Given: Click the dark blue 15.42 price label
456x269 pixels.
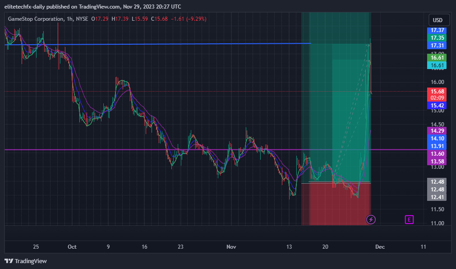Looking at the screenshot, I should [437, 105].
